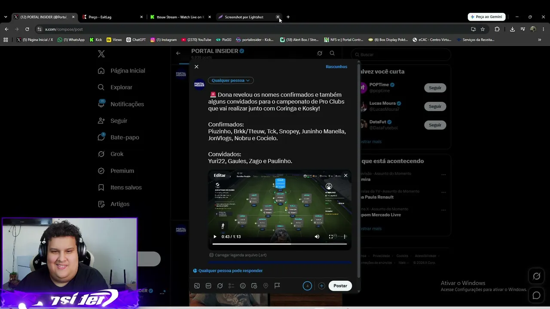Open Bate-papo messages
The width and height of the screenshot is (550, 309).
pyautogui.click(x=119, y=137)
